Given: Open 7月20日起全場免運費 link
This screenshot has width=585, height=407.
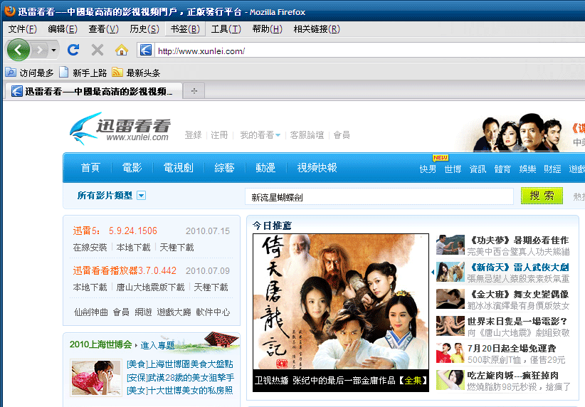Looking at the screenshot, I should (x=512, y=349).
